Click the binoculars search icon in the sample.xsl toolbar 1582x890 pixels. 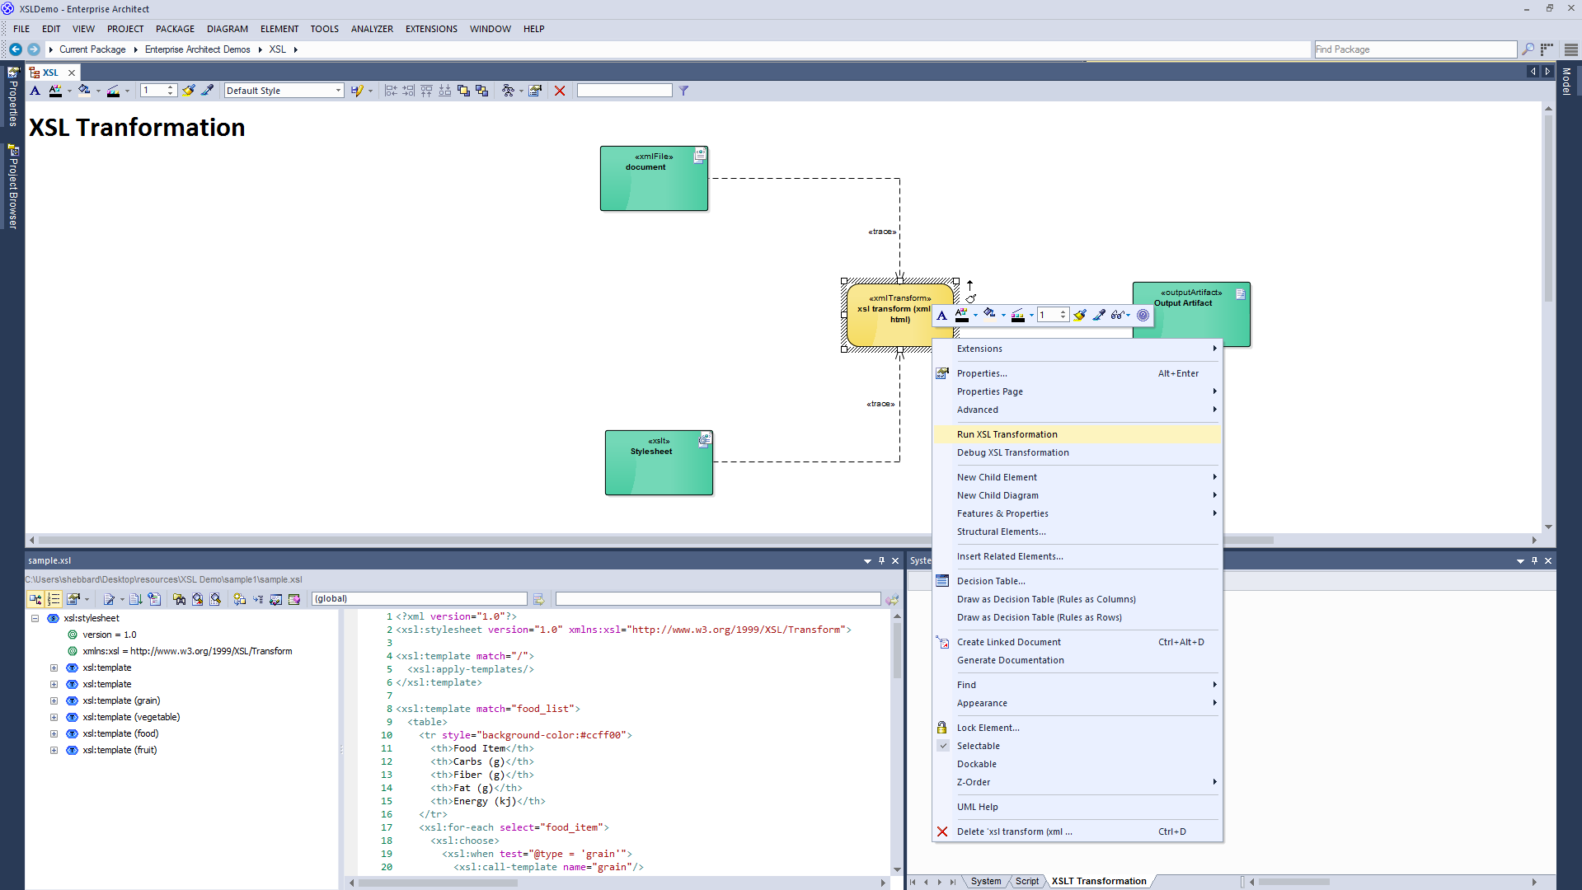coord(179,599)
